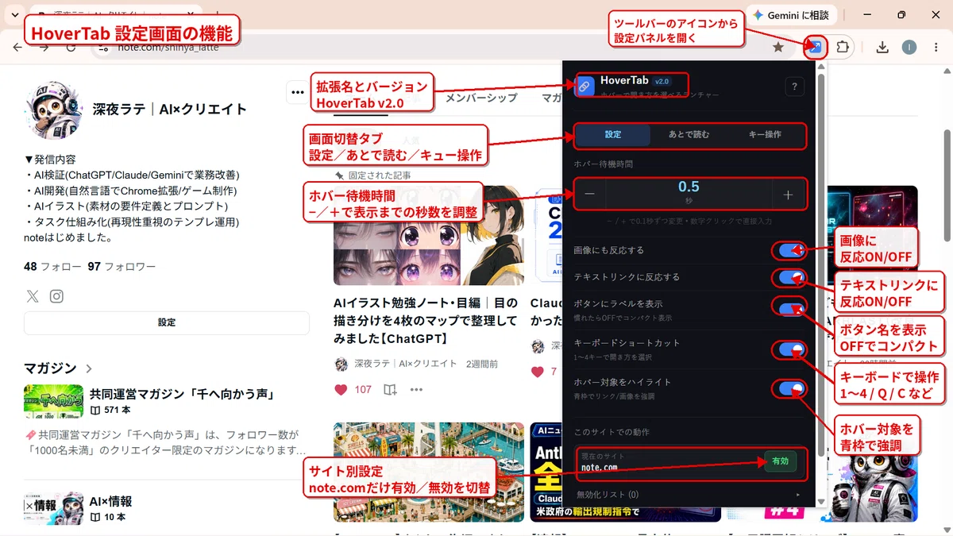Click the AI×情報 magazine thumbnail
Viewport: 953px width, 536px height.
53,508
